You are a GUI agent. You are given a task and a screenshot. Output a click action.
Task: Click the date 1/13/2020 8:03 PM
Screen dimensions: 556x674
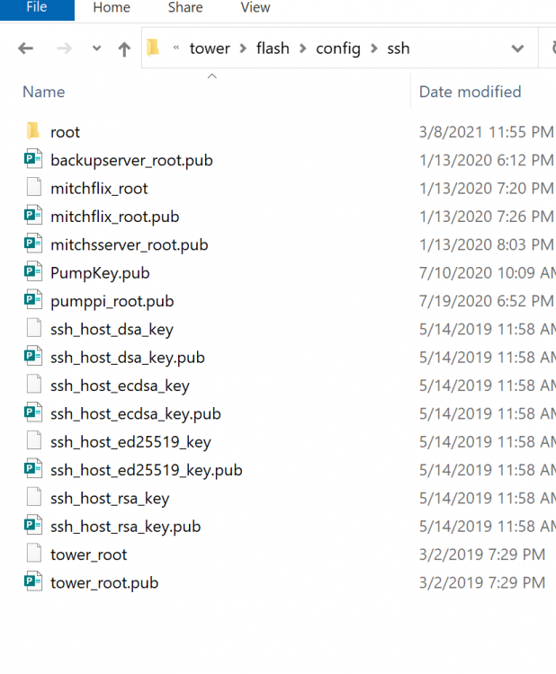[487, 244]
